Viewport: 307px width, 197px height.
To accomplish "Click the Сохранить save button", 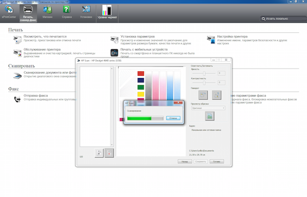I will click(x=201, y=162).
